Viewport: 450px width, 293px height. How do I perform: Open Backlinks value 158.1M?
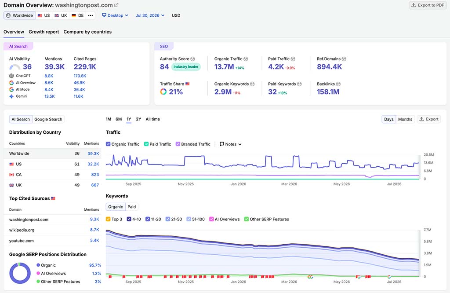(x=328, y=92)
